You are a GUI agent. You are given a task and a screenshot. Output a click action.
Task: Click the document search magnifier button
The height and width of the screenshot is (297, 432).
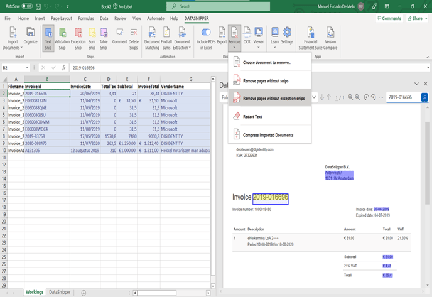(424, 97)
